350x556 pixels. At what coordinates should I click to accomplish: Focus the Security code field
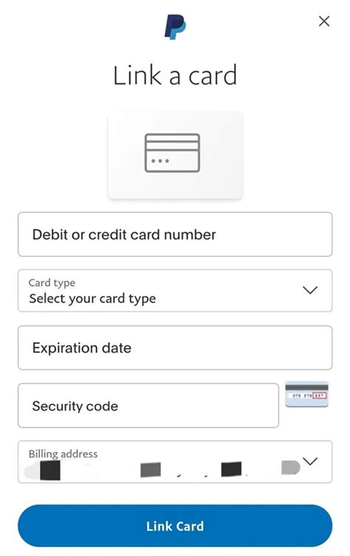(x=148, y=405)
